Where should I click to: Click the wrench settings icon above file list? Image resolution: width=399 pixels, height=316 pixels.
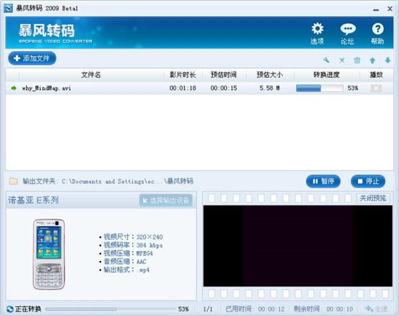pyautogui.click(x=327, y=61)
